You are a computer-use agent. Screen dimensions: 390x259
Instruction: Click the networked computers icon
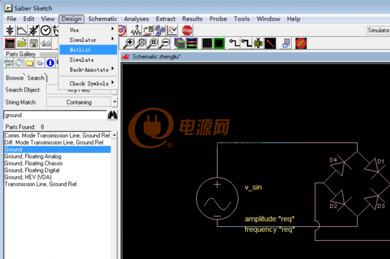pyautogui.click(x=160, y=30)
